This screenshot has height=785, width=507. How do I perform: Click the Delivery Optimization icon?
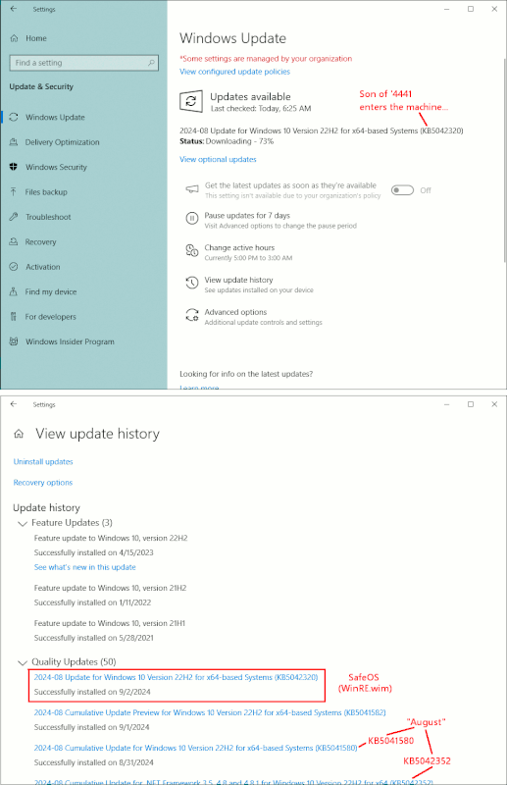point(14,141)
